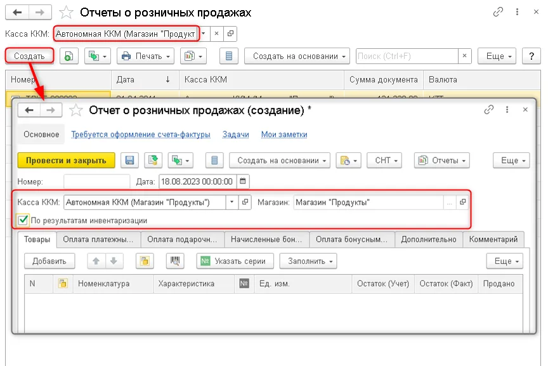548x366 pixels.
Task: Move row up with the up arrow
Action: (96, 261)
